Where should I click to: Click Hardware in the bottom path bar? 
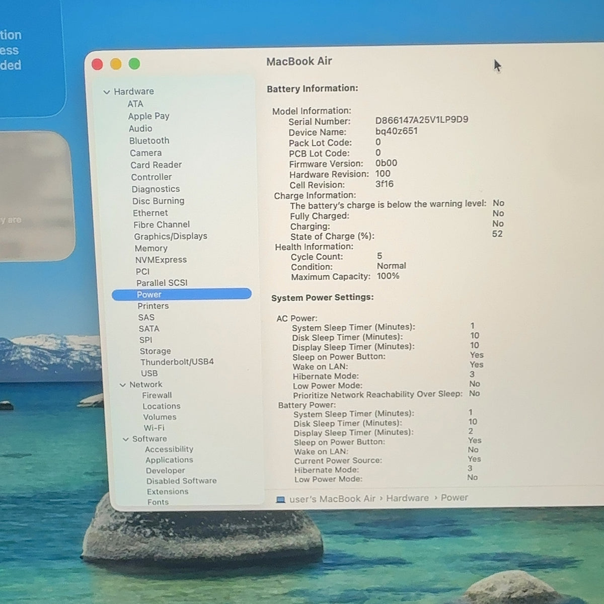point(408,498)
